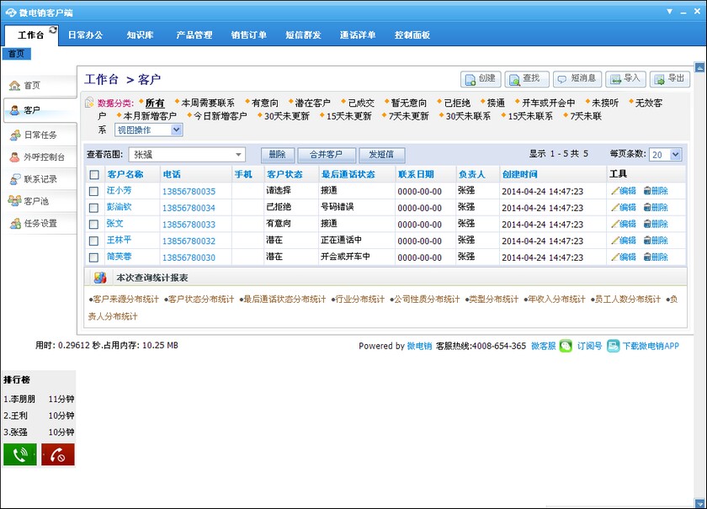Filter by 本周需要联系 category
Screen dimensions: 707x509
tap(208, 103)
